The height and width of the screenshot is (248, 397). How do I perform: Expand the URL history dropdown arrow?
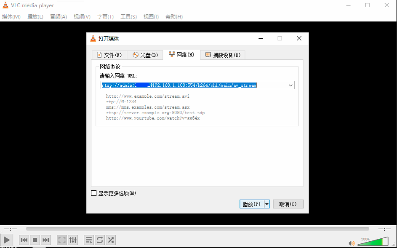point(290,85)
